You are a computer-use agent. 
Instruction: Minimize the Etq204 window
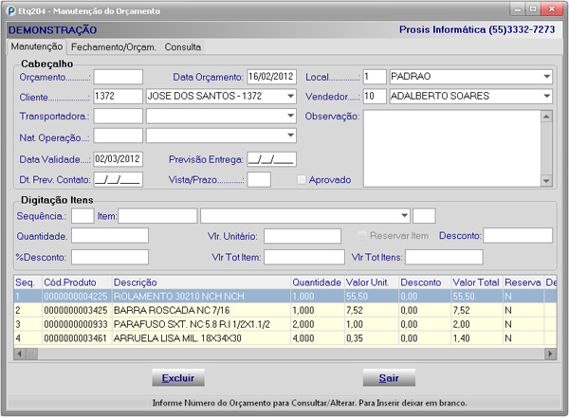click(x=518, y=9)
